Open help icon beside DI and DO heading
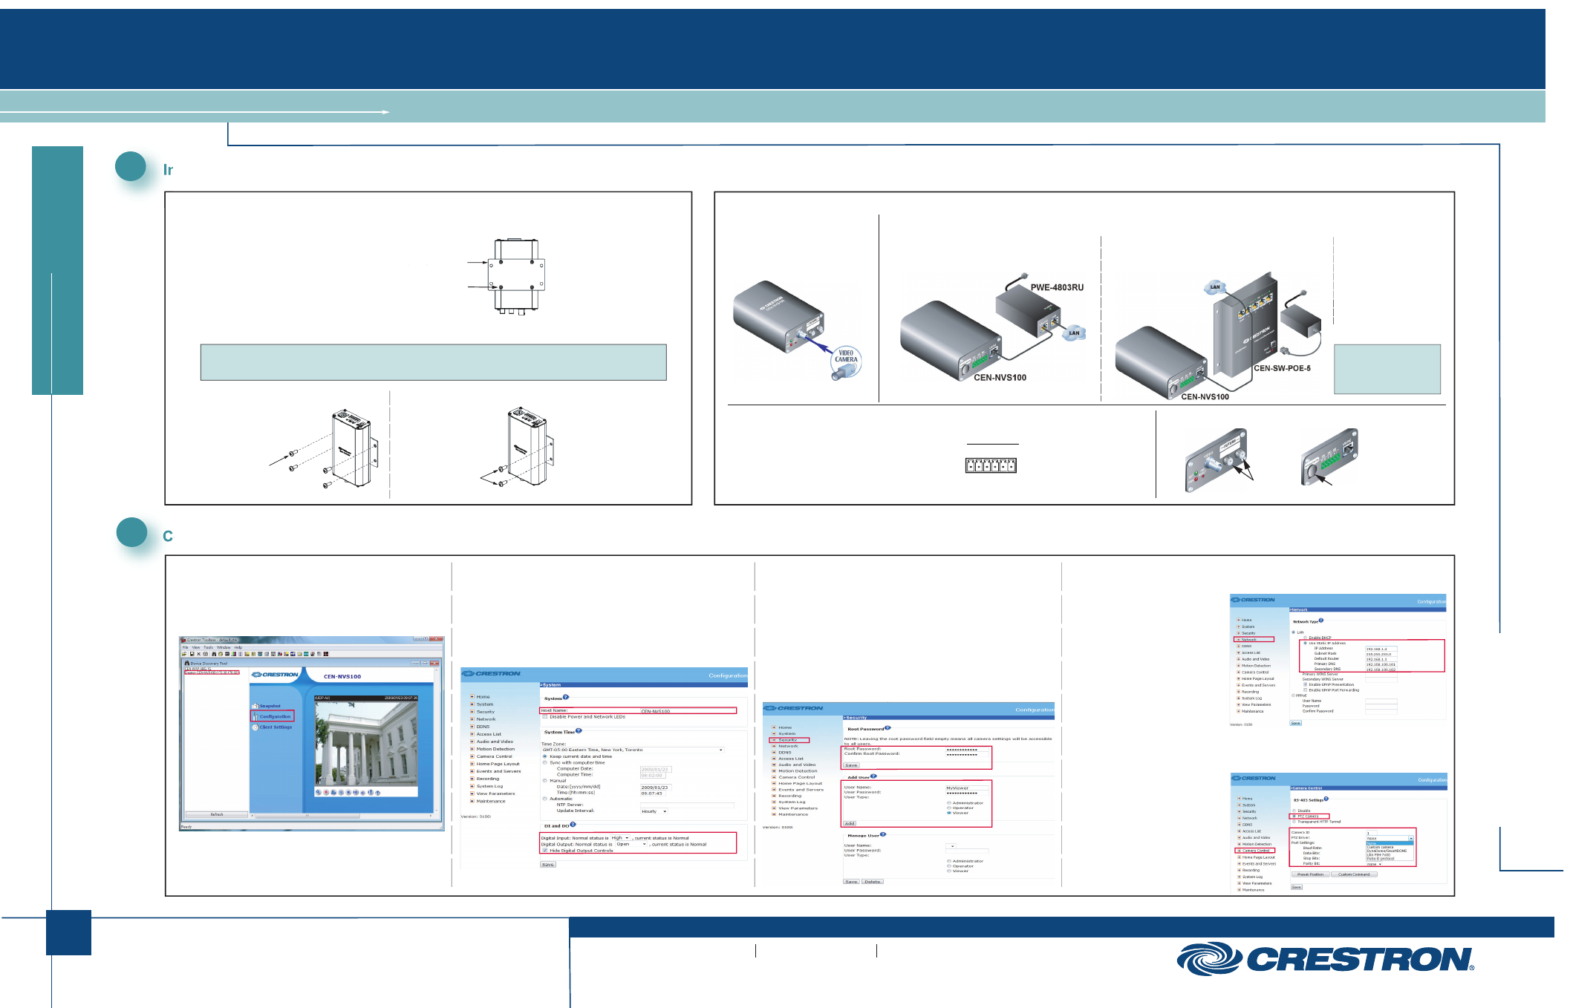Screen dimensions: 1570x1008 pos(573,825)
